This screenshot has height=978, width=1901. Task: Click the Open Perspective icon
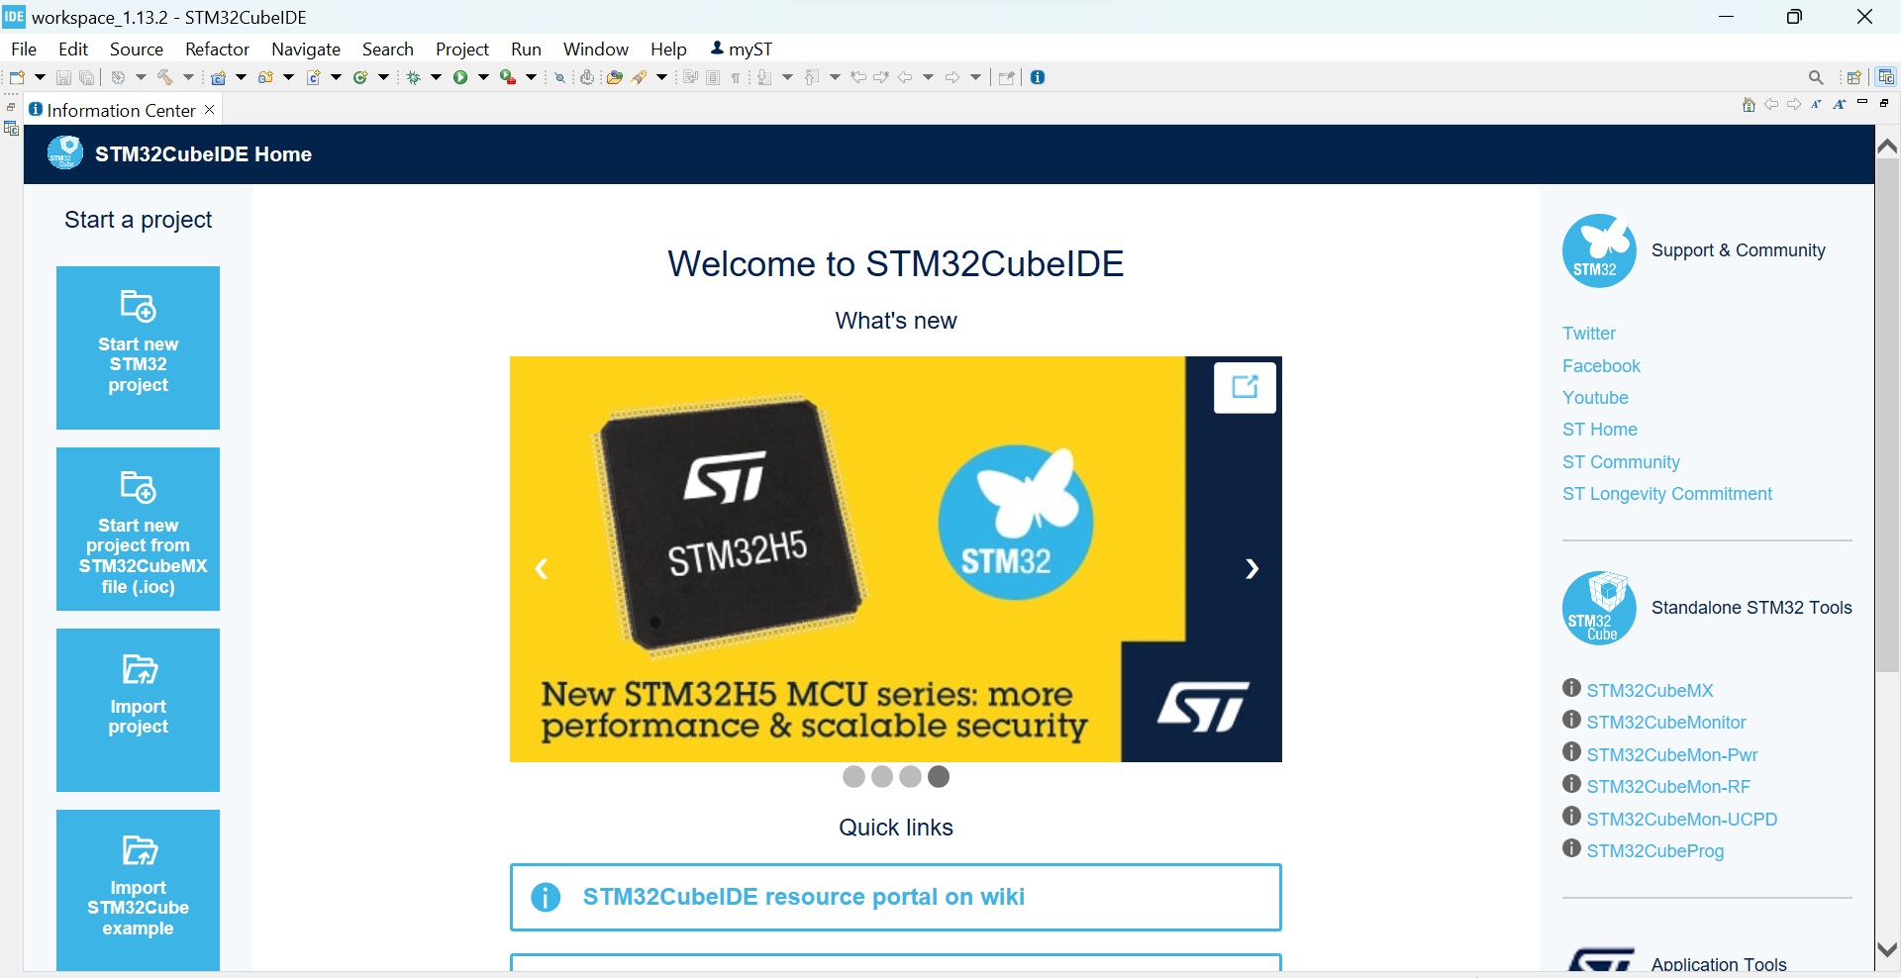point(1854,77)
